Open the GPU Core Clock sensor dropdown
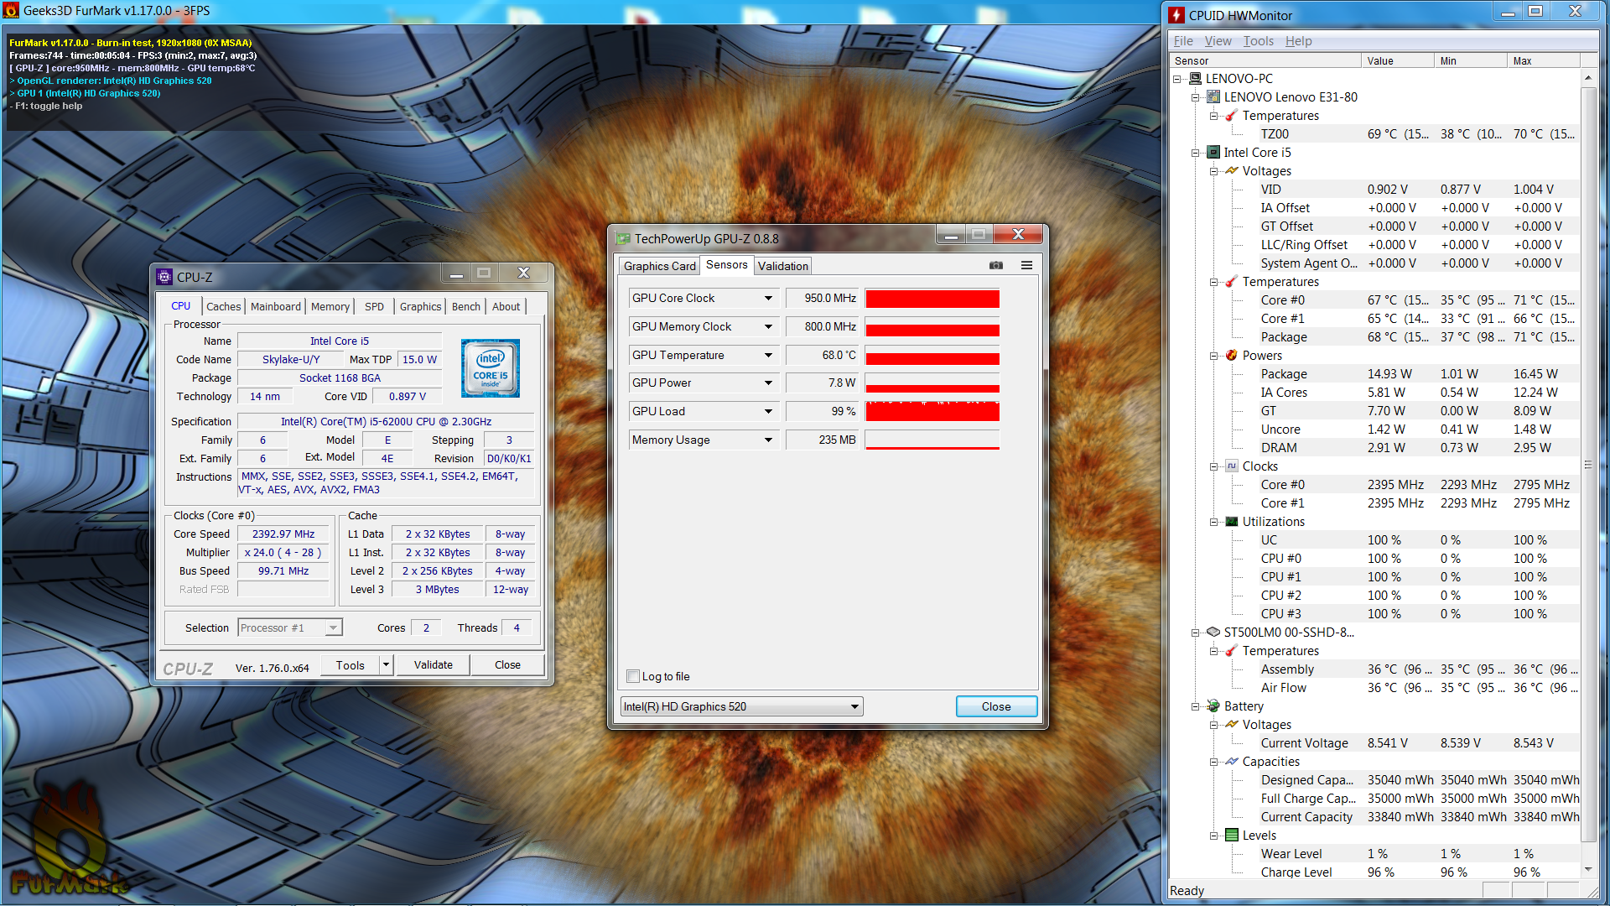Screen dimensions: 1610x906 (768, 298)
